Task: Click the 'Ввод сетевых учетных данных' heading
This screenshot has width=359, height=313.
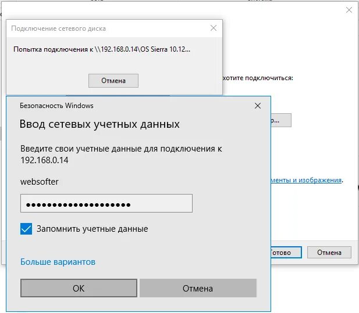Action: tap(99, 124)
